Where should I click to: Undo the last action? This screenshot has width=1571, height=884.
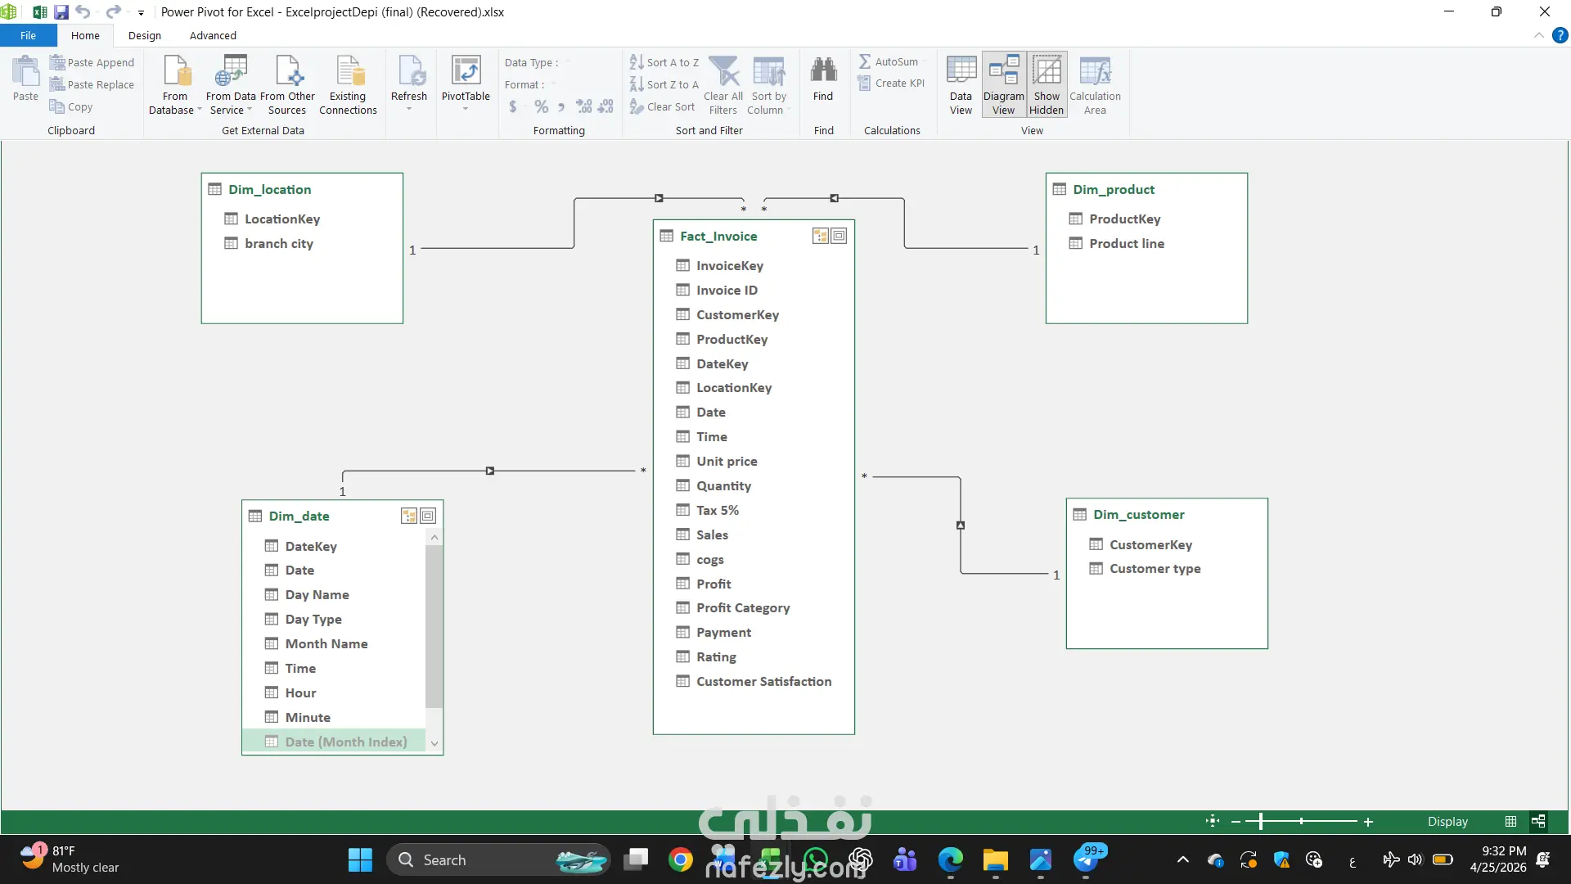pos(83,12)
